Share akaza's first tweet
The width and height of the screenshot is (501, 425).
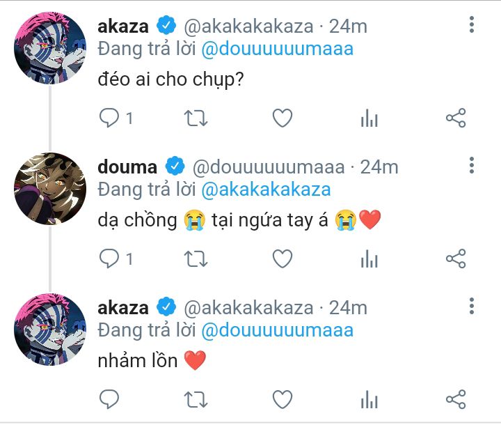456,118
